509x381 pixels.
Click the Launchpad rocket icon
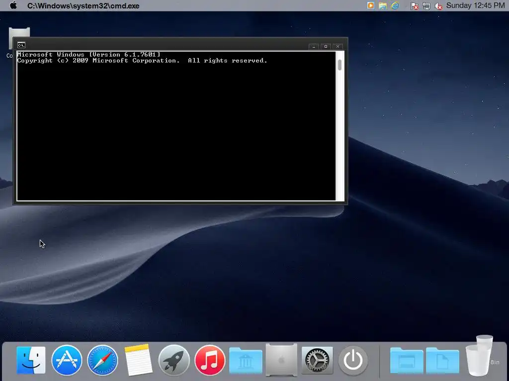[174, 360]
